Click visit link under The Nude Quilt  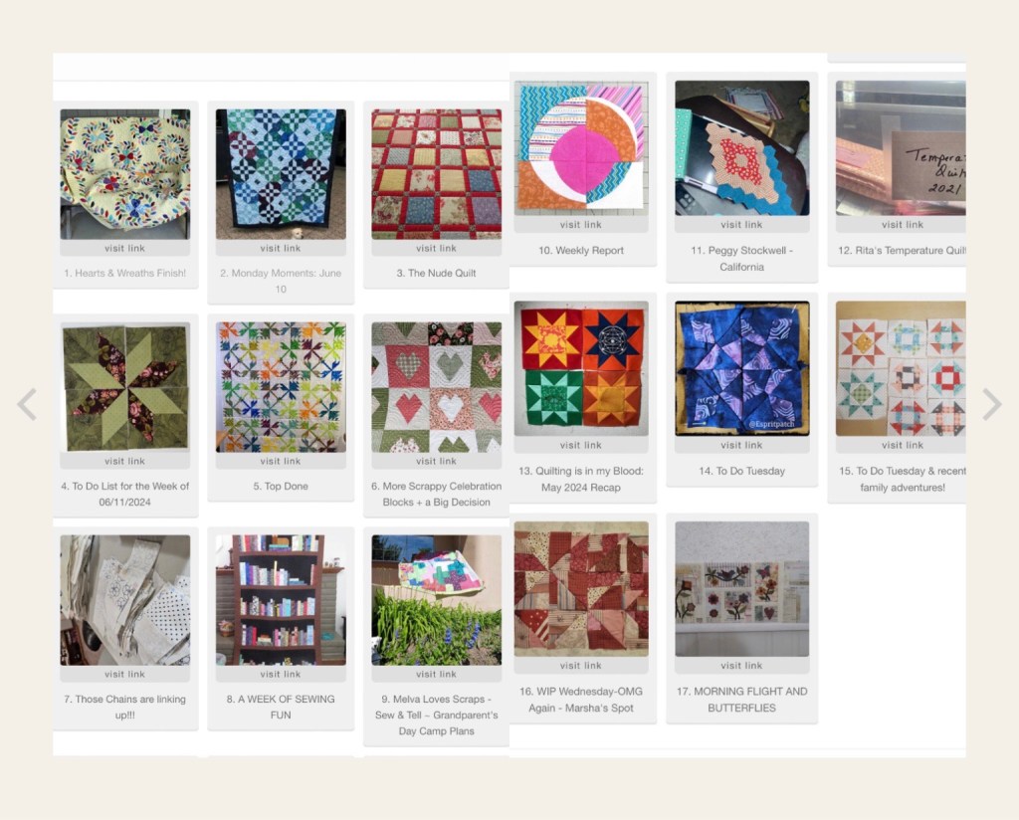[x=436, y=248]
